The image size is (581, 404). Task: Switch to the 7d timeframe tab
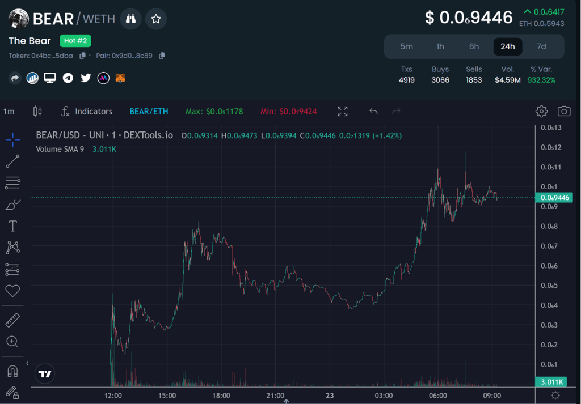coord(541,46)
